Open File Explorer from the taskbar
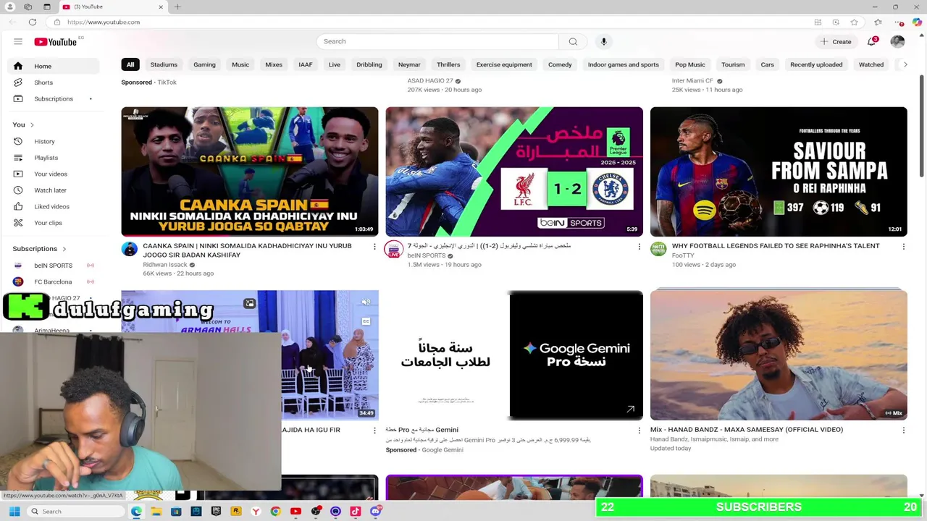Viewport: 927px width, 521px height. coord(156,512)
